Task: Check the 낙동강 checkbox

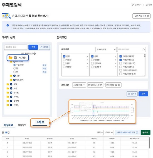Action: tap(64, 60)
